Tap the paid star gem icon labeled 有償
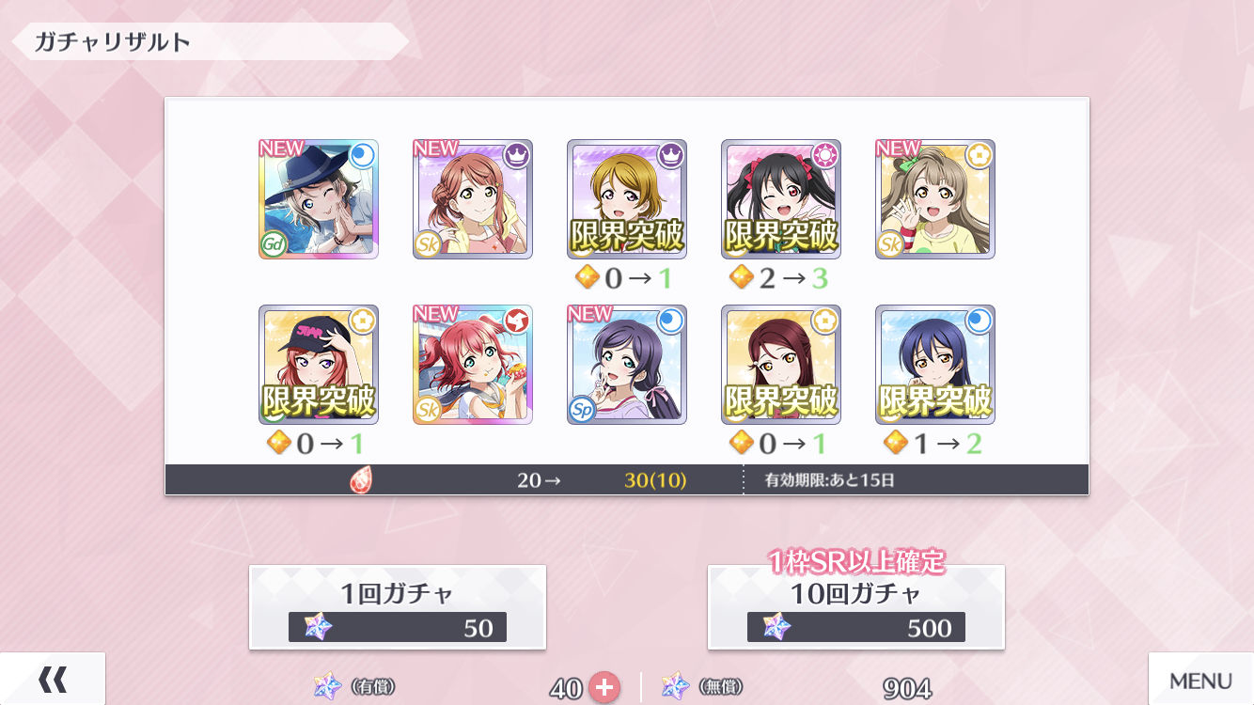Image resolution: width=1254 pixels, height=705 pixels. click(328, 687)
